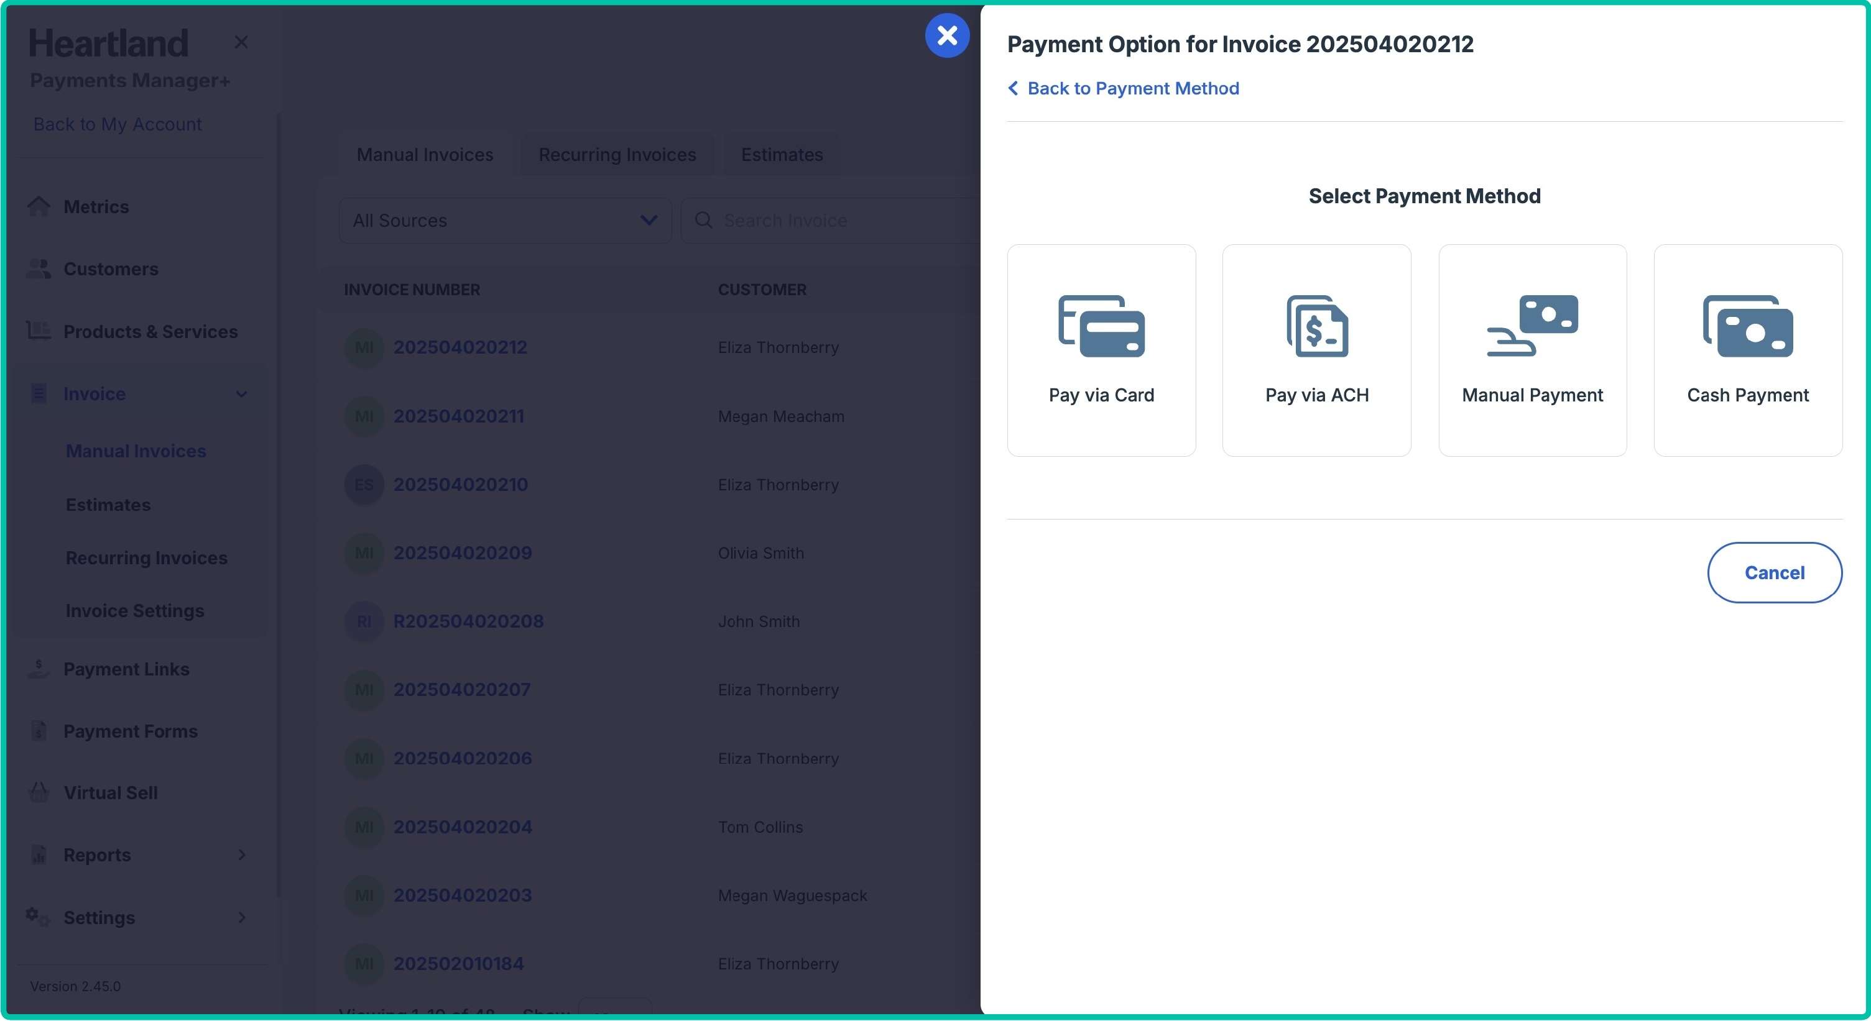Open Virtual Sell in the sidebar
Image resolution: width=1871 pixels, height=1021 pixels.
[111, 793]
